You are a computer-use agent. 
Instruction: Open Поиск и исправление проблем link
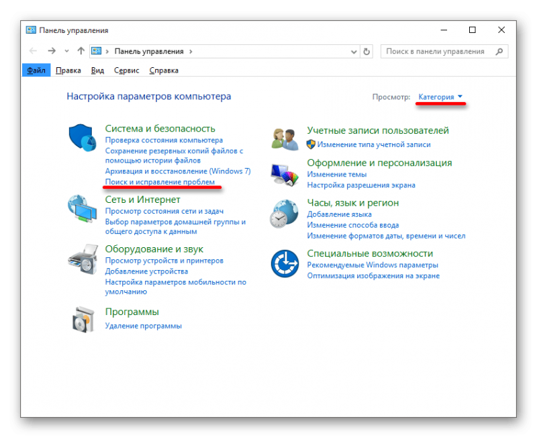160,182
